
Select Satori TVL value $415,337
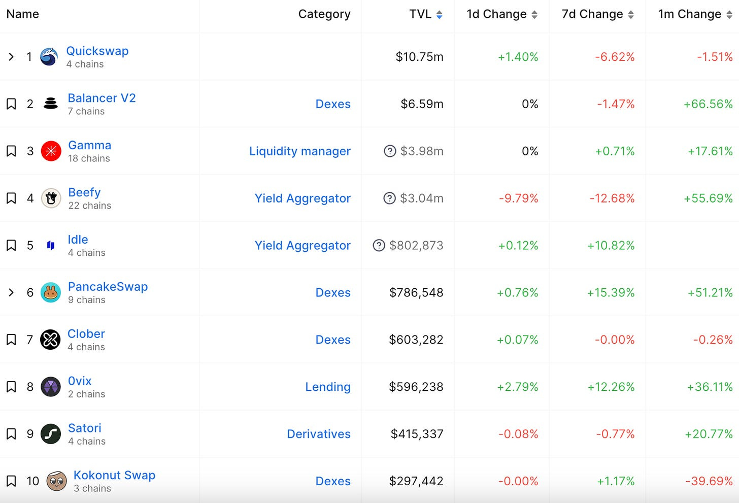pyautogui.click(x=417, y=434)
